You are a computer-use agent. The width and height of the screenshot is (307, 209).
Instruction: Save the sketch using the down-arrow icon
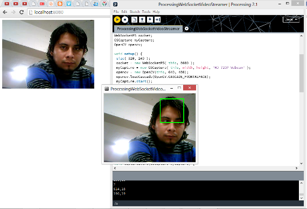pyautogui.click(x=150, y=19)
